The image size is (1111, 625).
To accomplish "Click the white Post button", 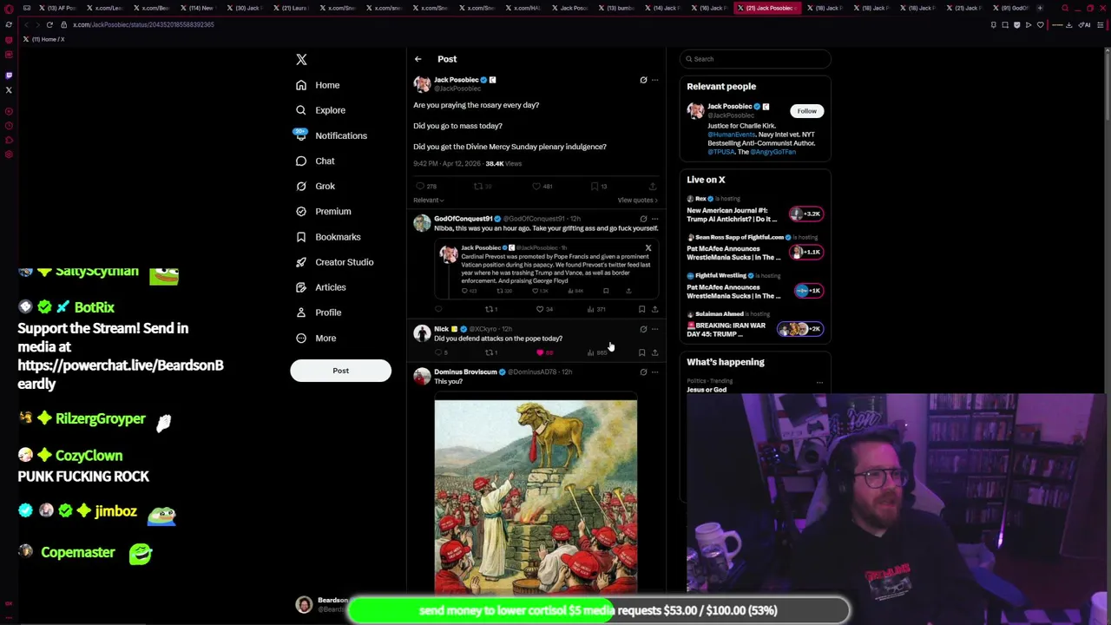I will coord(340,371).
